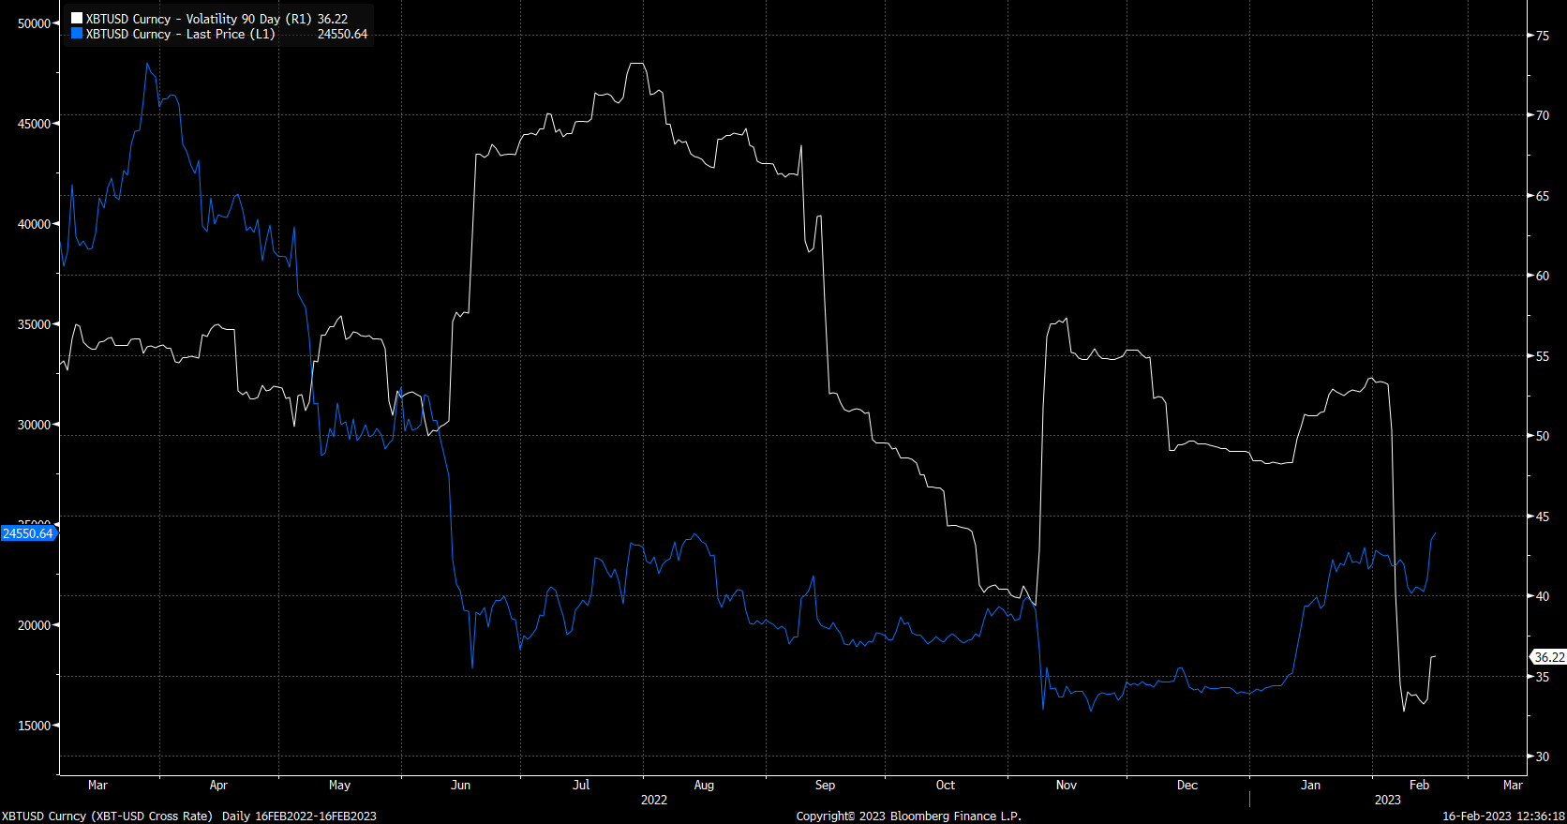This screenshot has height=824, width=1567.
Task: Click the 45 right axis label
Action: [x=1543, y=517]
